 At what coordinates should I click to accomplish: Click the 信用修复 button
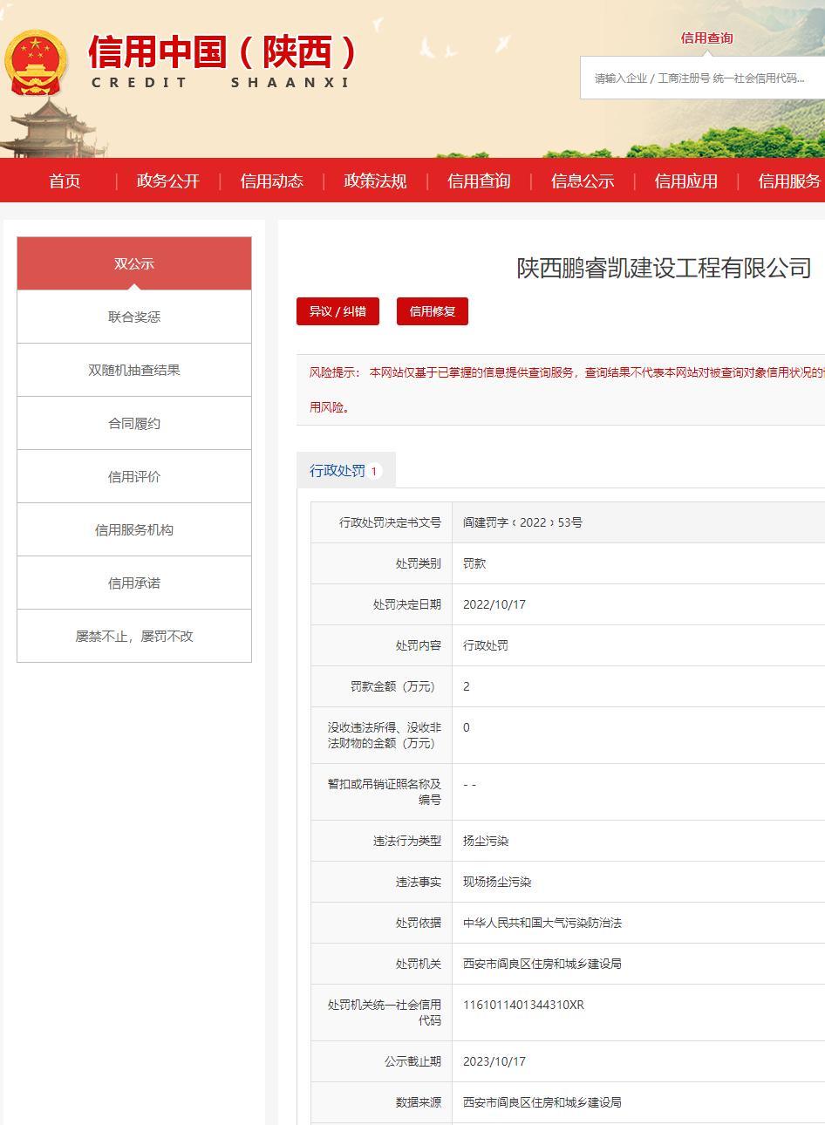(x=433, y=311)
